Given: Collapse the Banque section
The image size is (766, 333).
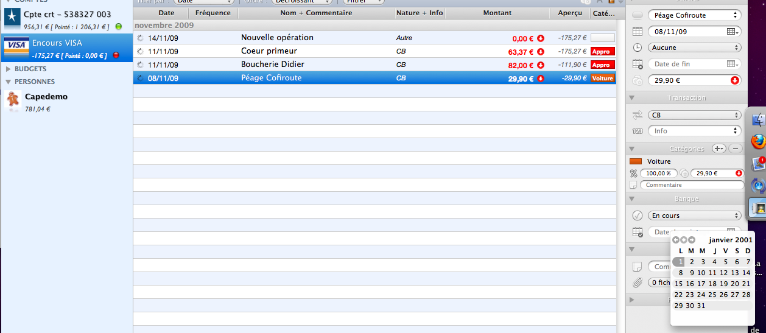Looking at the screenshot, I should tap(631, 199).
